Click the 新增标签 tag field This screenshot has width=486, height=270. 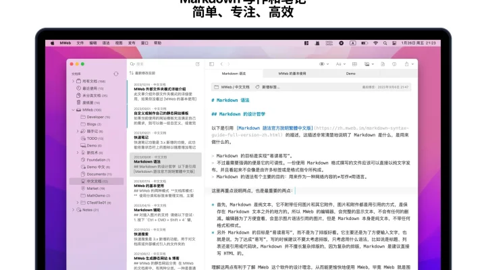tap(271, 87)
